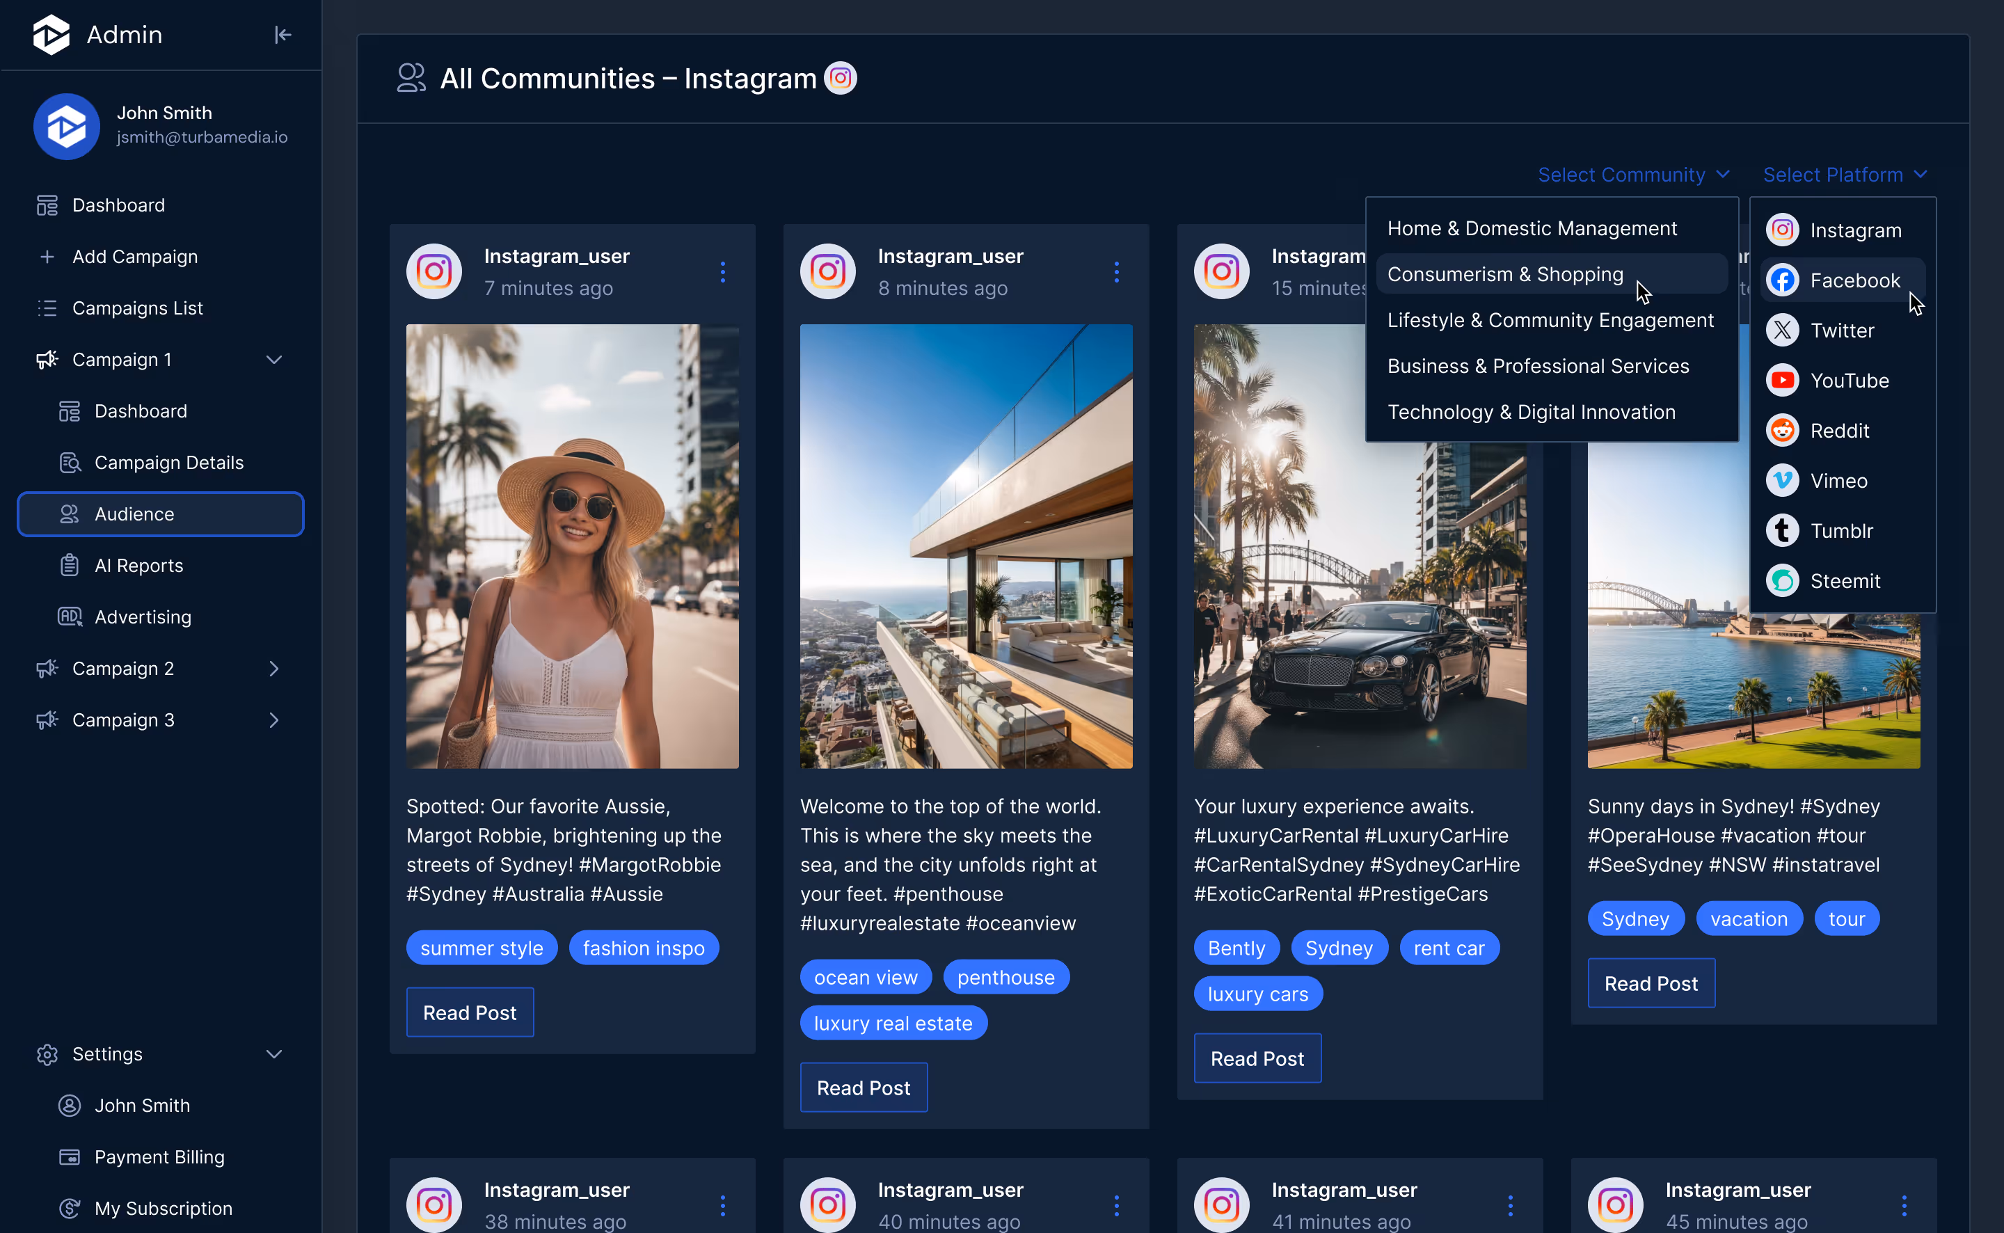Choose Consumerism & Shopping community
The width and height of the screenshot is (2004, 1233).
(x=1506, y=273)
